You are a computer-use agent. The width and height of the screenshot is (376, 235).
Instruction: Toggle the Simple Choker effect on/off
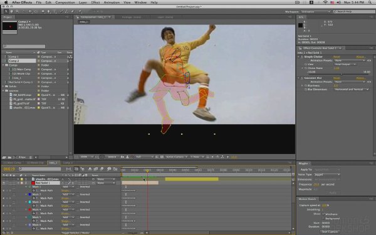tap(302, 57)
